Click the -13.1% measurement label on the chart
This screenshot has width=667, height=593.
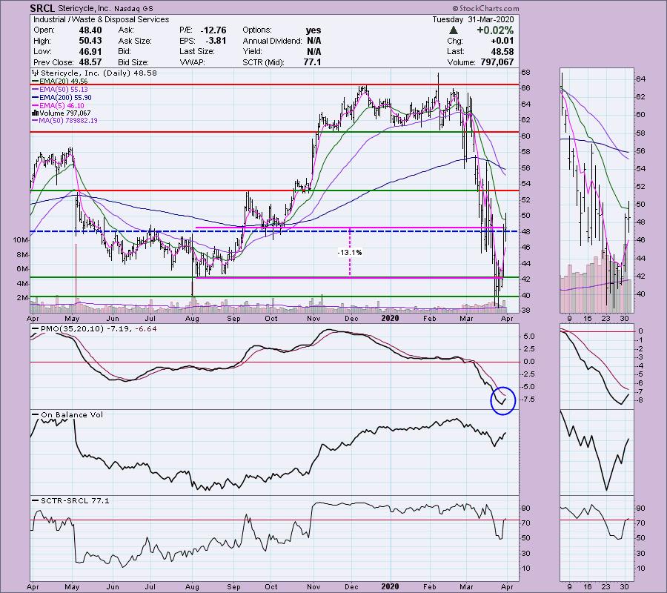point(350,253)
